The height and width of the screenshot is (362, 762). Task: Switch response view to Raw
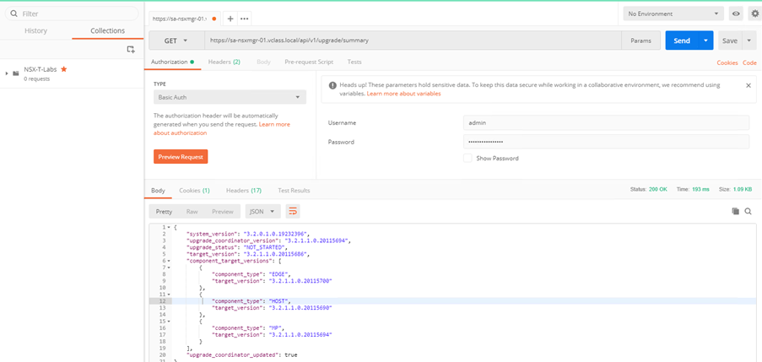click(192, 211)
